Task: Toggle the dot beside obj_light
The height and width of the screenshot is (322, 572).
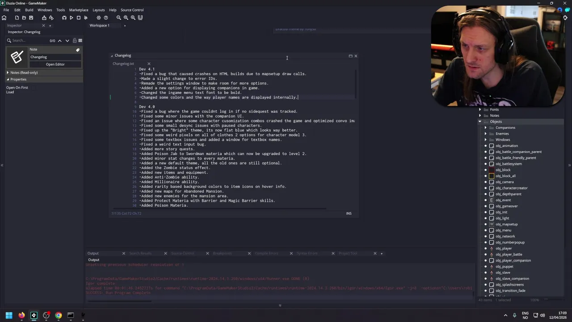Action: click(486, 218)
